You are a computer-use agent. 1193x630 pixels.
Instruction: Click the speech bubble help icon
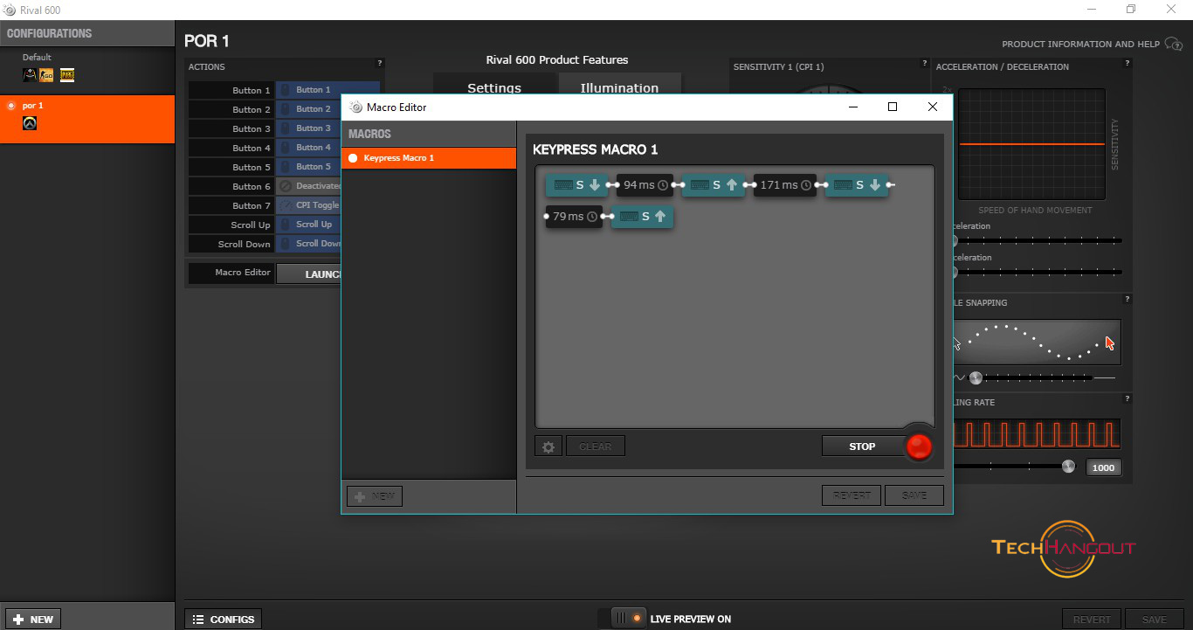[x=1174, y=44]
